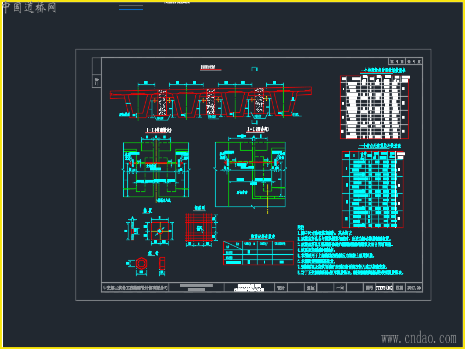Select the cyan quantity table at middle right
The height and width of the screenshot is (349, 465).
372,189
